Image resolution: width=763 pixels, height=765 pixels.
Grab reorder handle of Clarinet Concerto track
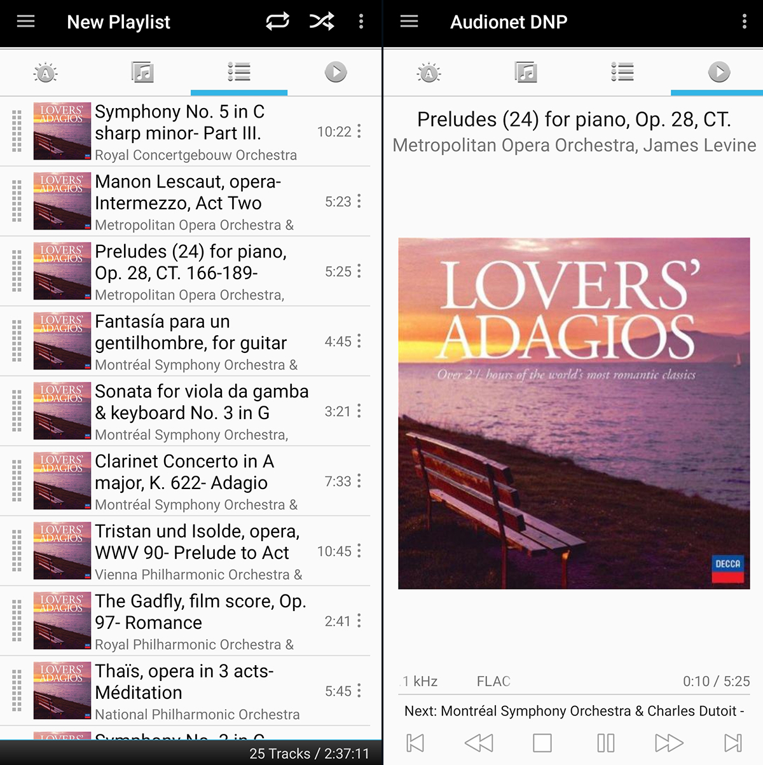17,481
